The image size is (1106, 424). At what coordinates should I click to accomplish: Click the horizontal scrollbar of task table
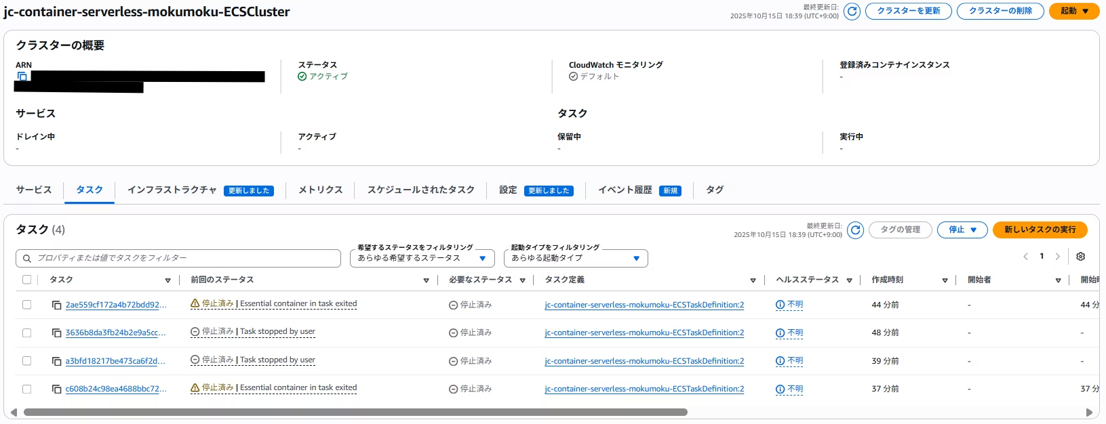pos(355,412)
